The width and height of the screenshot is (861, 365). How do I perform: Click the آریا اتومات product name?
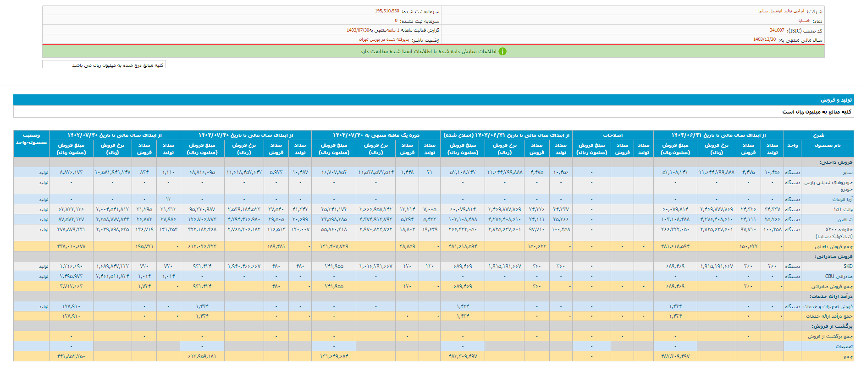coord(842,199)
